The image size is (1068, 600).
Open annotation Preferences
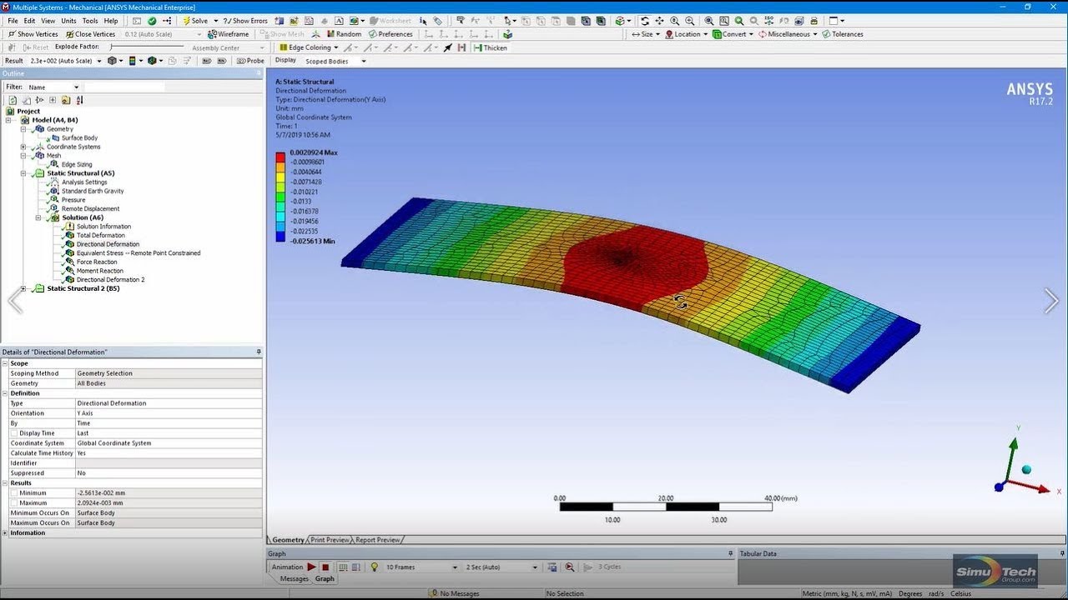[x=390, y=34]
